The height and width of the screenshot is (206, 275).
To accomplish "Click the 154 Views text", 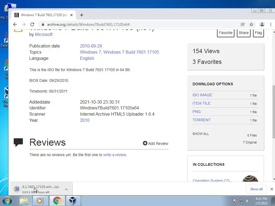I will pos(206,51).
